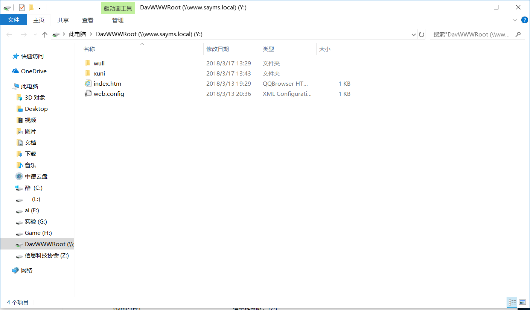Select the index.htm file icon

88,83
